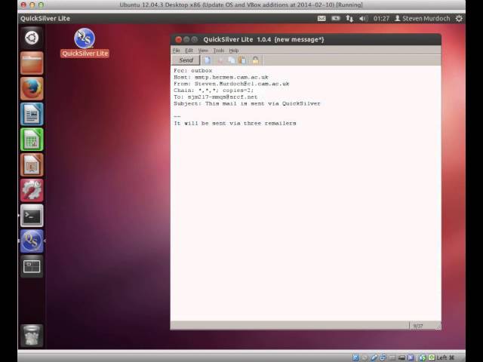
Task: Click the Cut toolbar icon
Action: (x=220, y=60)
